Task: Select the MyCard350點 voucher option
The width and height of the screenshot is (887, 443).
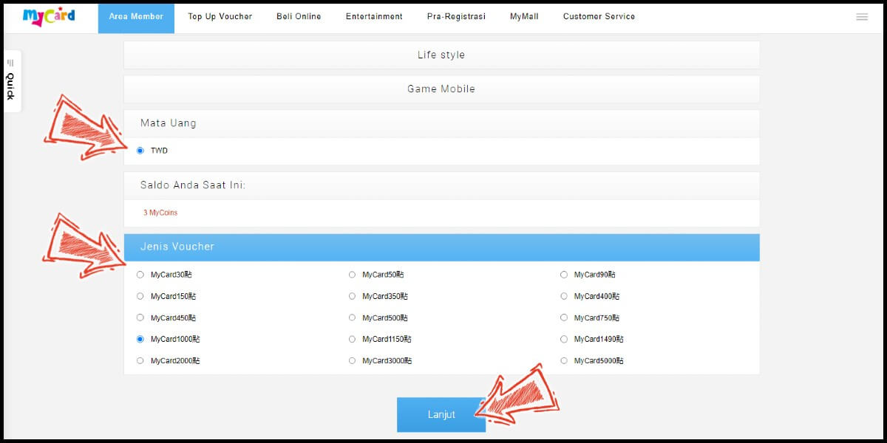Action: tap(352, 296)
